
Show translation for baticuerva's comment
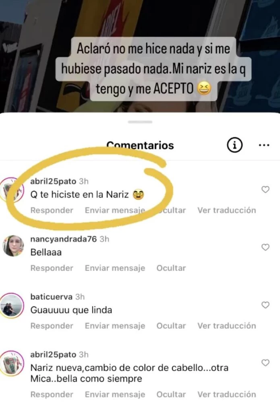tap(226, 325)
